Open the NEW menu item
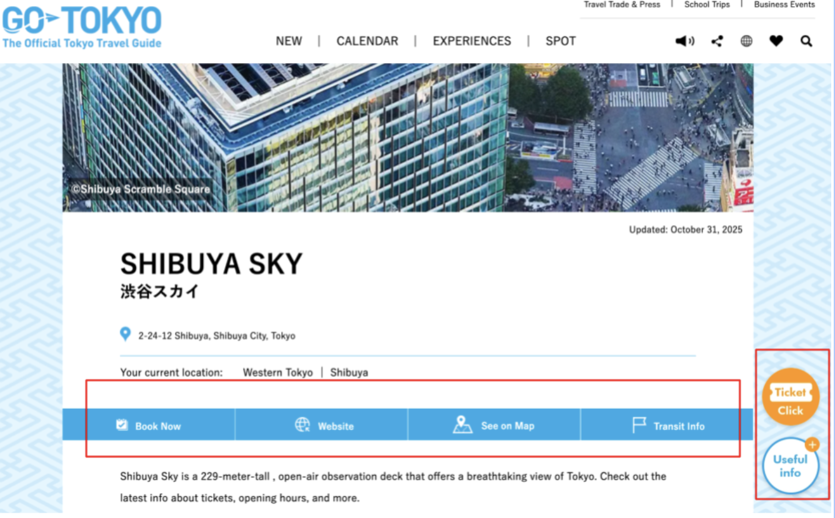Image resolution: width=835 pixels, height=518 pixels. [x=289, y=41]
